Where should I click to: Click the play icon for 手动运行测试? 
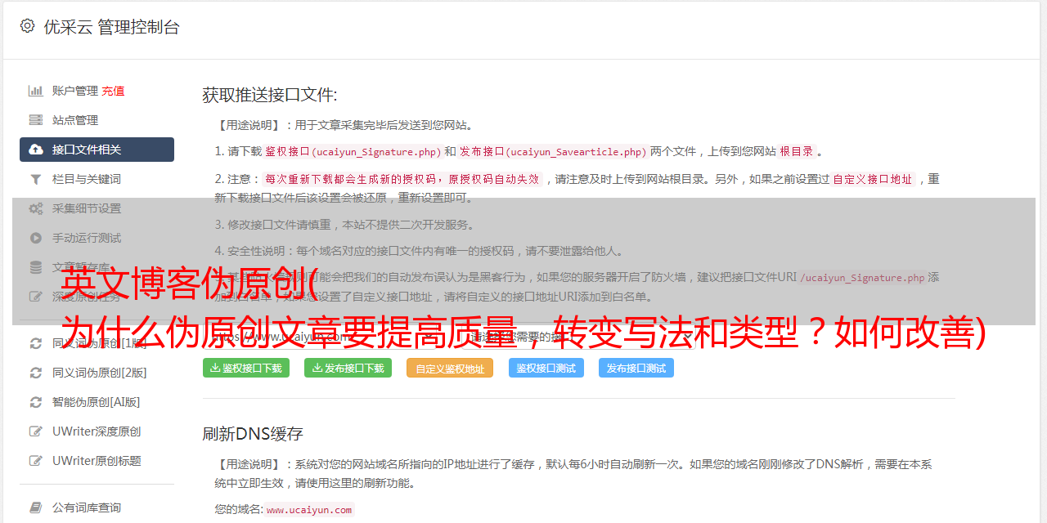tap(36, 238)
